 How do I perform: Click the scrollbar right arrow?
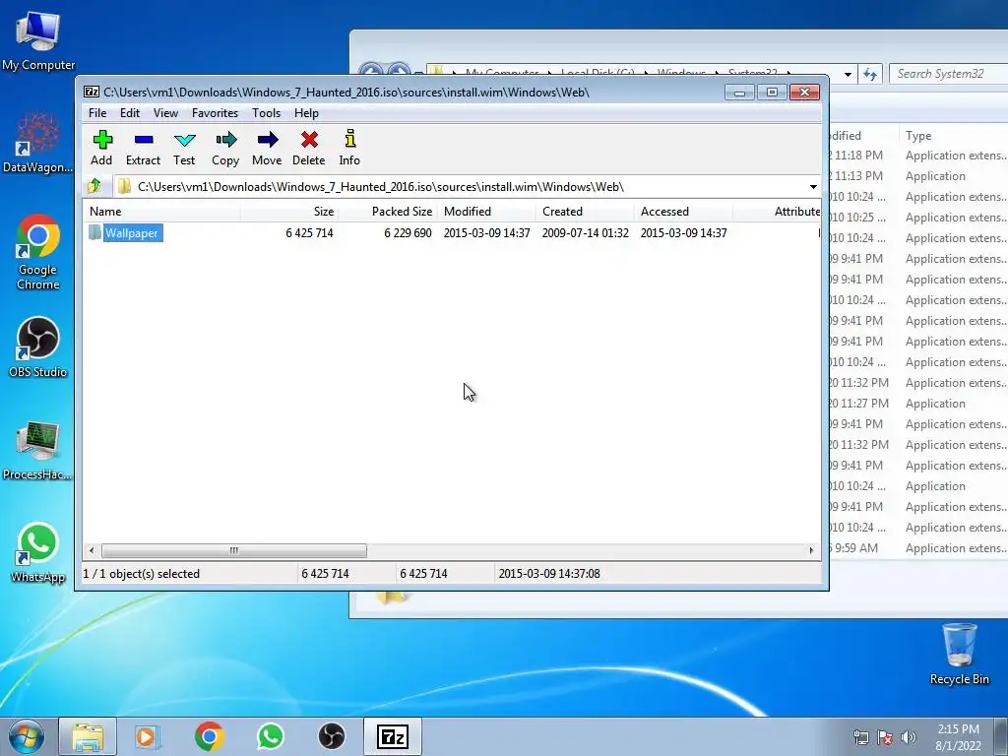pyautogui.click(x=811, y=550)
